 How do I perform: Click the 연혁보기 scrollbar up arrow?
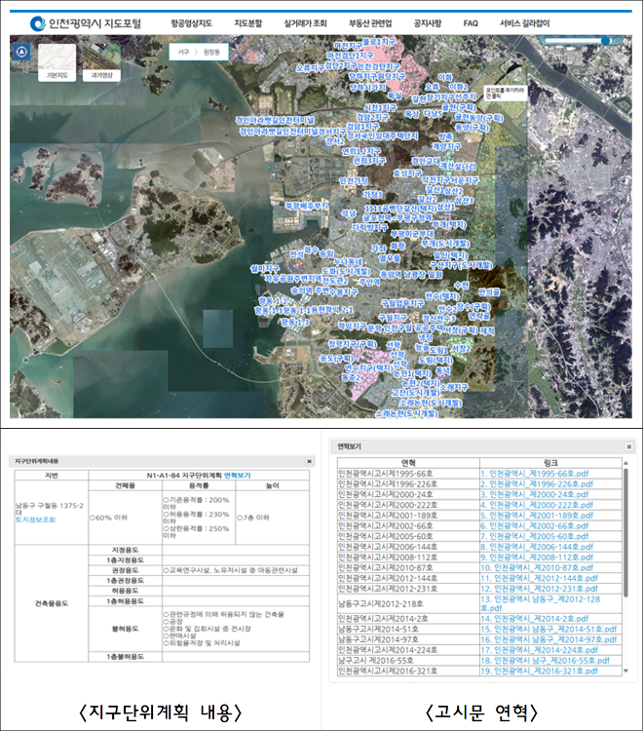[624, 463]
